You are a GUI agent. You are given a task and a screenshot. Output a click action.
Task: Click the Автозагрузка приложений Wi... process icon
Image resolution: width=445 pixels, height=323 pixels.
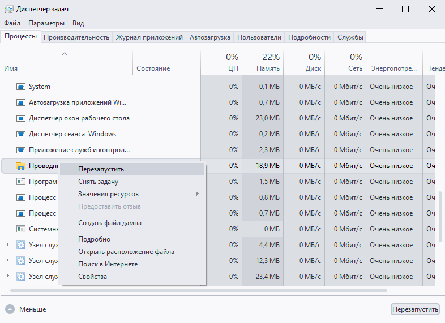click(x=21, y=102)
